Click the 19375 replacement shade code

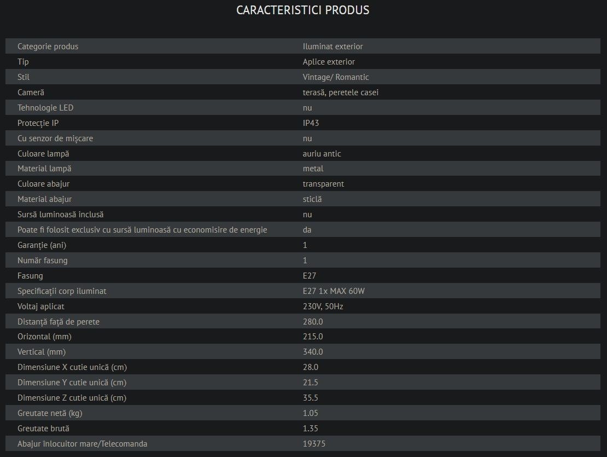(x=314, y=444)
